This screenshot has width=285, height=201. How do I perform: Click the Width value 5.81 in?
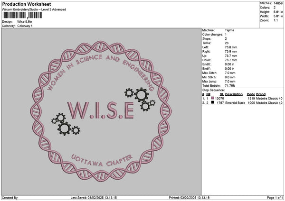pyautogui.click(x=278, y=16)
